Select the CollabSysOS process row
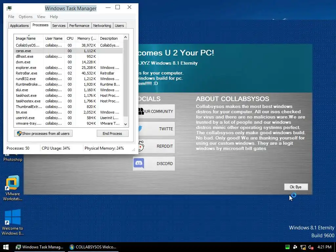The height and width of the screenshot is (252, 336). [68, 45]
